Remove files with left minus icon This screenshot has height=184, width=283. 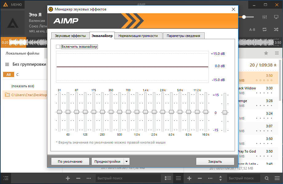[78, 178]
